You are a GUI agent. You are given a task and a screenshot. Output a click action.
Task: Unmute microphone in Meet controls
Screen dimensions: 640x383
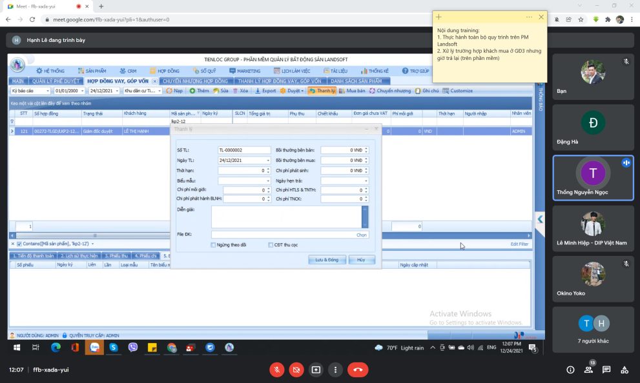(277, 369)
